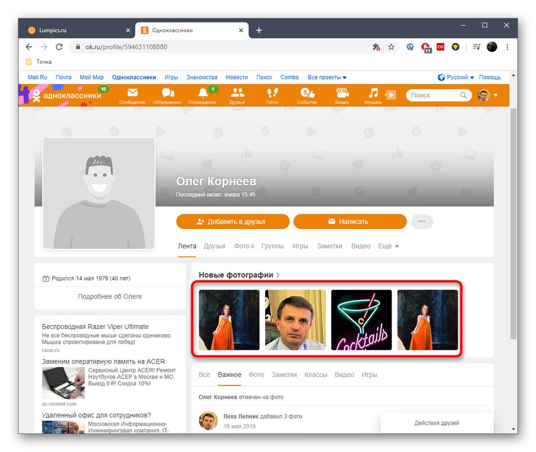Open the Друзья friends icon
This screenshot has height=452, width=536.
[x=238, y=95]
